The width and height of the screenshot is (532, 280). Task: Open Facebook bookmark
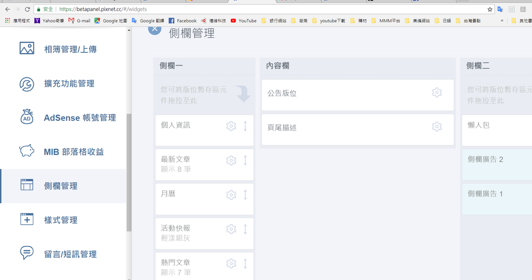(183, 21)
